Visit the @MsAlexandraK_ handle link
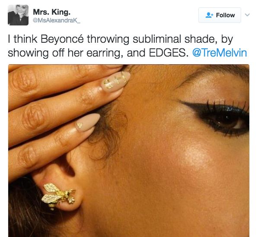Screen dimensions: 261x237 (x=57, y=20)
